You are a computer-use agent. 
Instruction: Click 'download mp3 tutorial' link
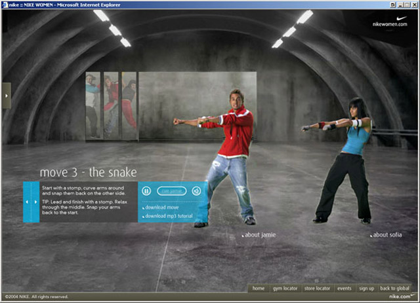pos(167,216)
